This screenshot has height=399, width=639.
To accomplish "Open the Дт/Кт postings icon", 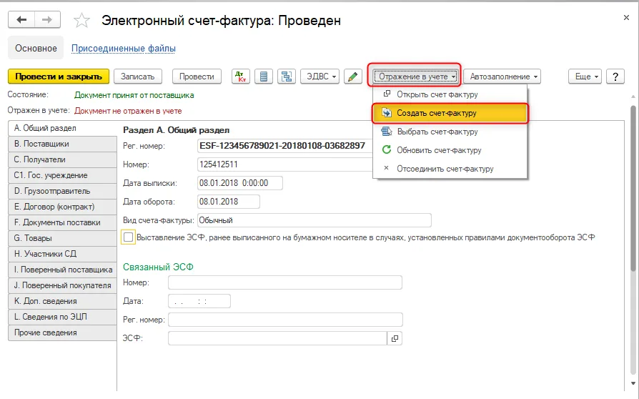I will (x=241, y=77).
